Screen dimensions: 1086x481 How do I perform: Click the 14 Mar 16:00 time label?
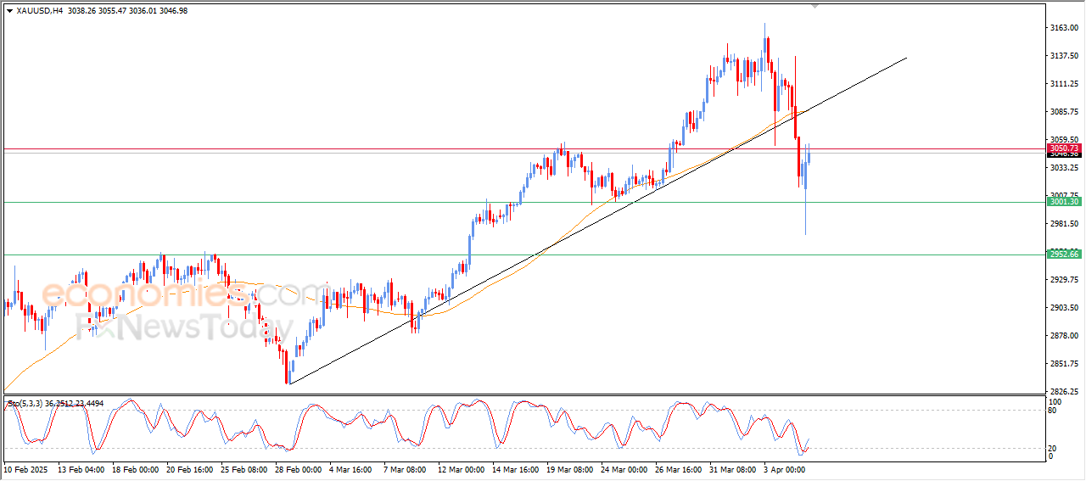coord(517,468)
